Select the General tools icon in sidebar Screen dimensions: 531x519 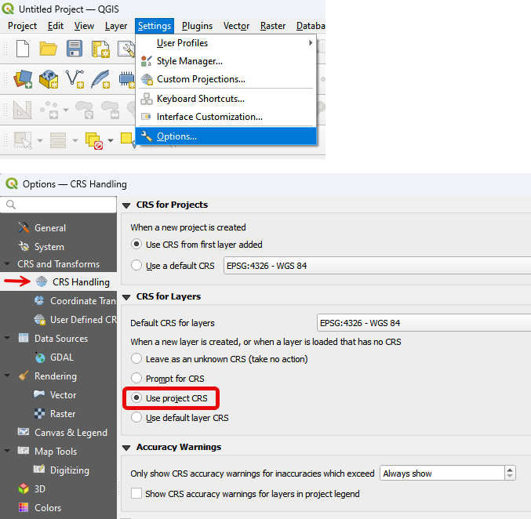coord(23,228)
